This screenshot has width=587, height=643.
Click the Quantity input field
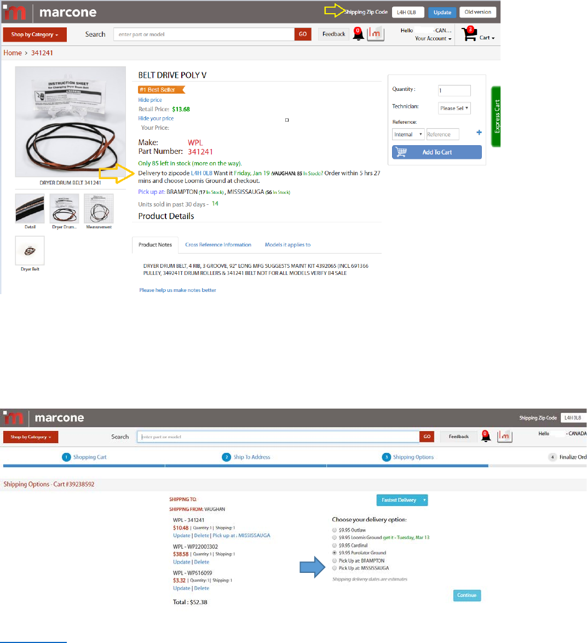point(454,90)
